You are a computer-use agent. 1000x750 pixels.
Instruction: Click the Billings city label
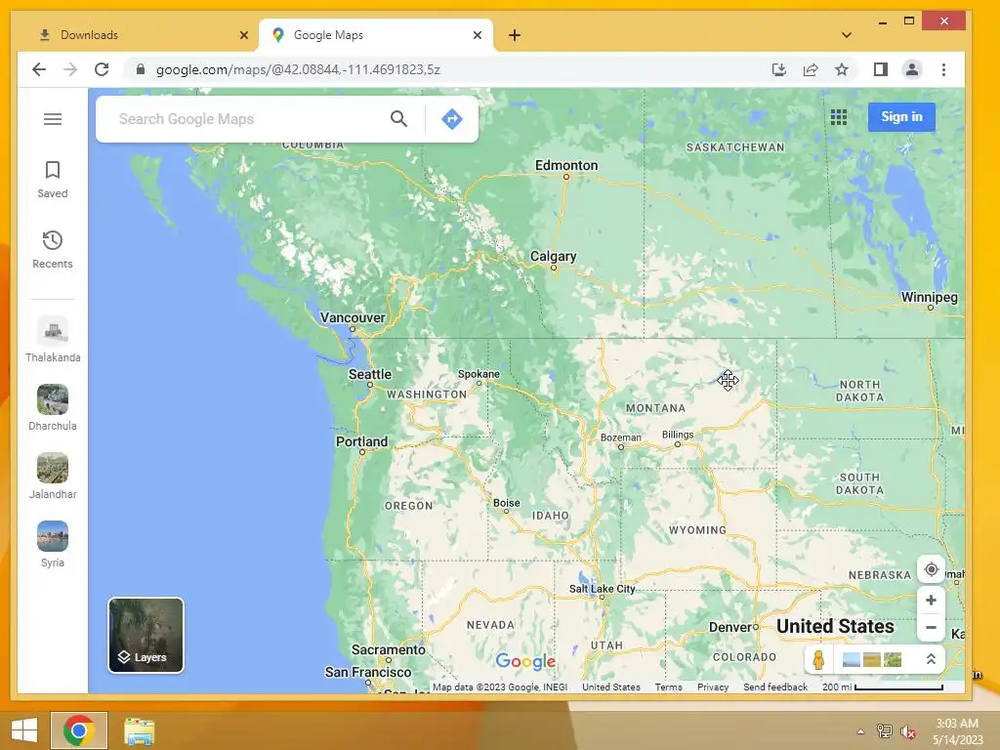[678, 435]
